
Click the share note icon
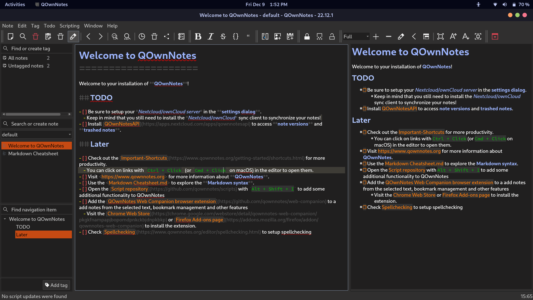click(x=167, y=36)
